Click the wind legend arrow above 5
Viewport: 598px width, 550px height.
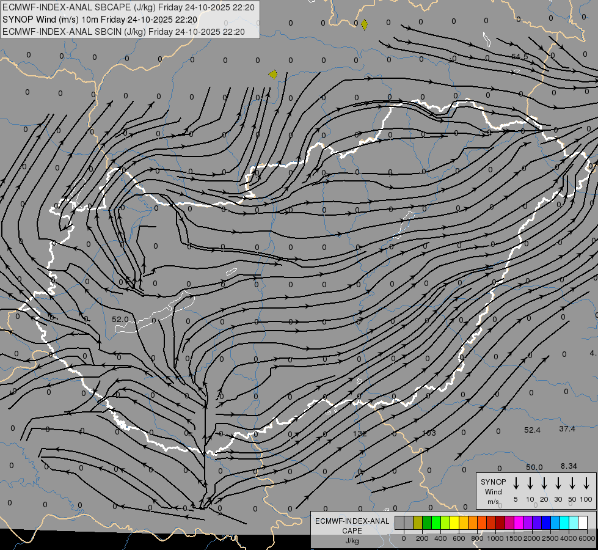tap(516, 483)
